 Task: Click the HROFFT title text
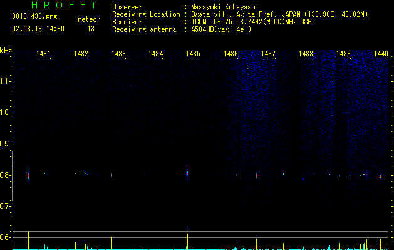(64, 5)
